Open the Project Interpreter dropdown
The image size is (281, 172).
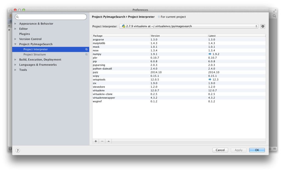pos(256,26)
